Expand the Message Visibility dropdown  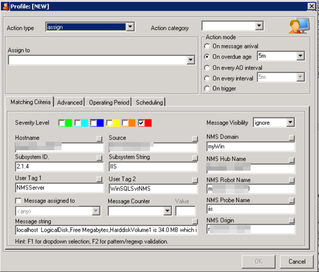click(290, 123)
